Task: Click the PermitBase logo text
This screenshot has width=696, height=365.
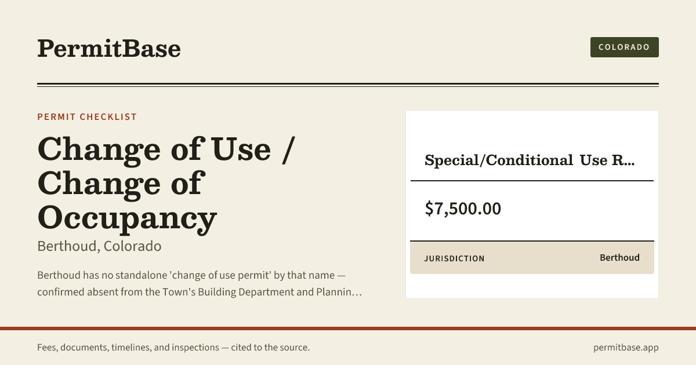Action: pyautogui.click(x=109, y=48)
